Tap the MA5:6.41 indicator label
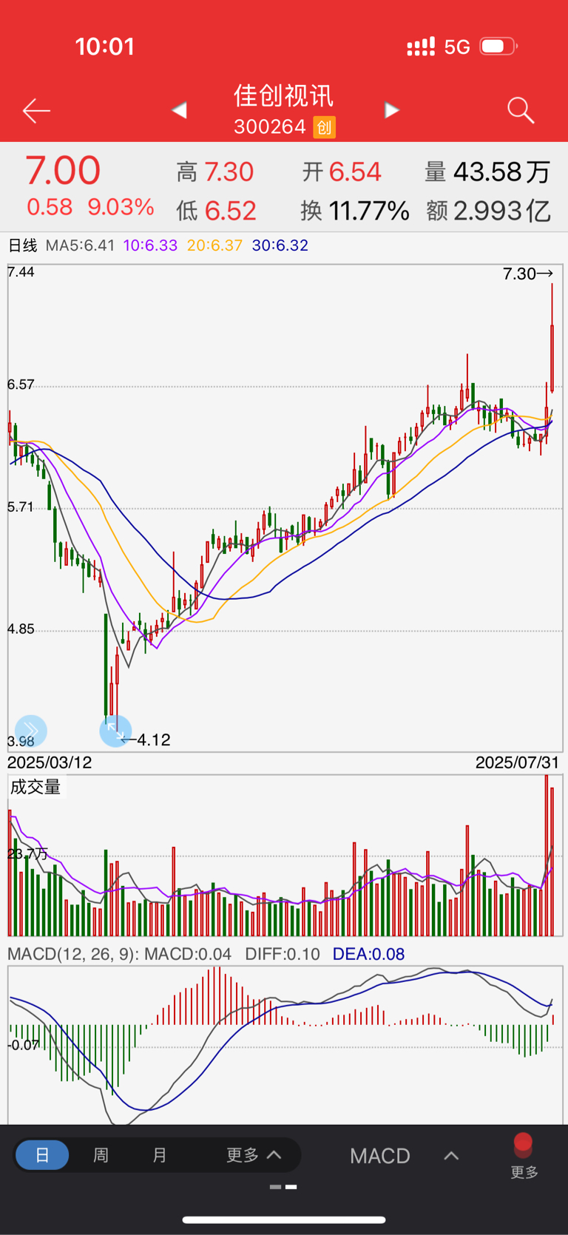The image size is (568, 1235). (81, 246)
